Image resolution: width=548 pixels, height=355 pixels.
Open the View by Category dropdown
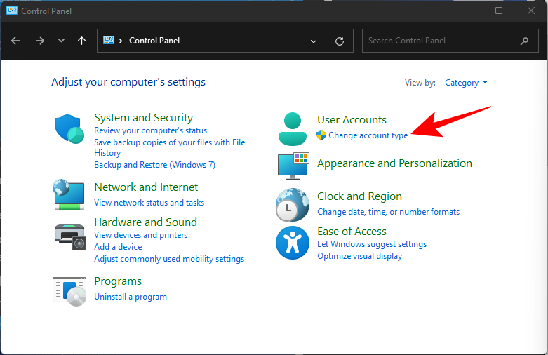[466, 83]
